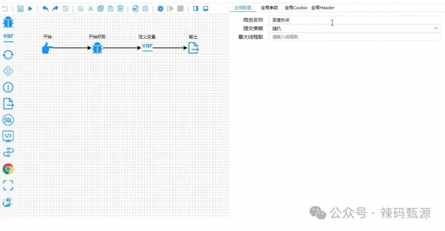
Task: Open the 提交策略 dropdown showing 随机
Action: point(355,28)
